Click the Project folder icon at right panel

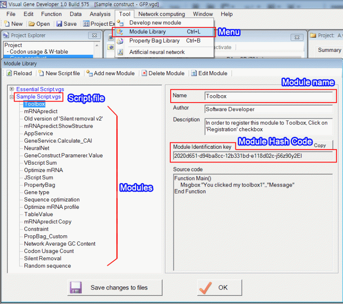[x=313, y=35]
